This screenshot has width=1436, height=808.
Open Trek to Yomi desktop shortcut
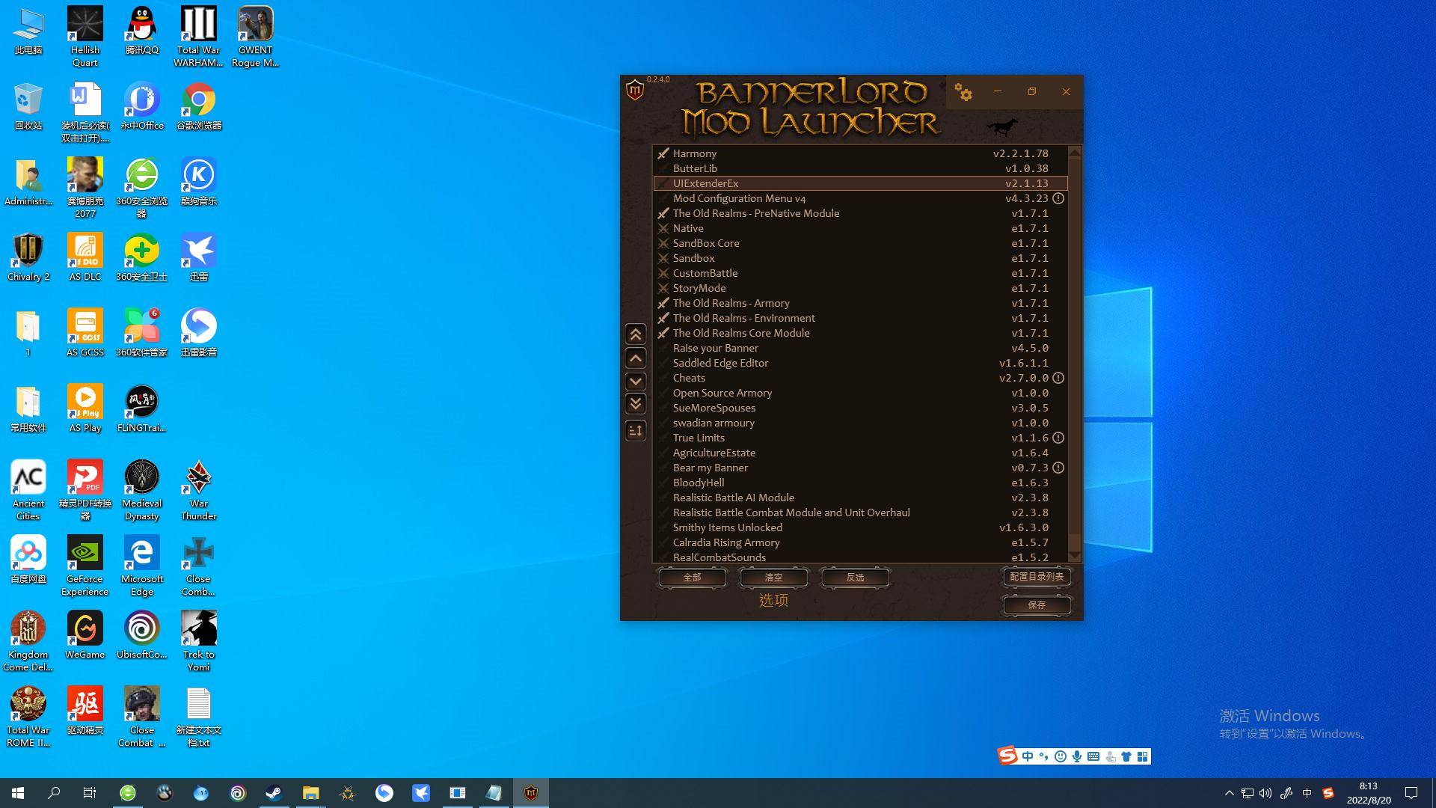[x=198, y=641]
